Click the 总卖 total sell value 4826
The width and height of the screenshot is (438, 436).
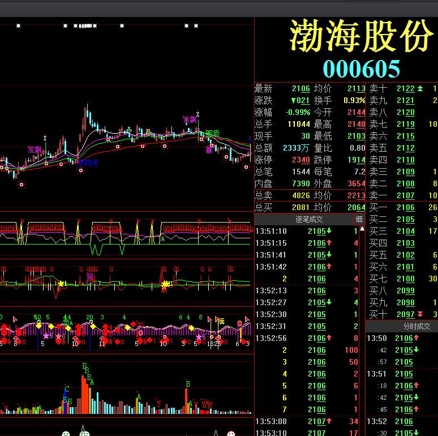(301, 195)
